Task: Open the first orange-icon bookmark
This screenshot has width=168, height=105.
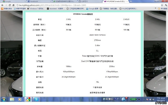Action: pos(6,9)
